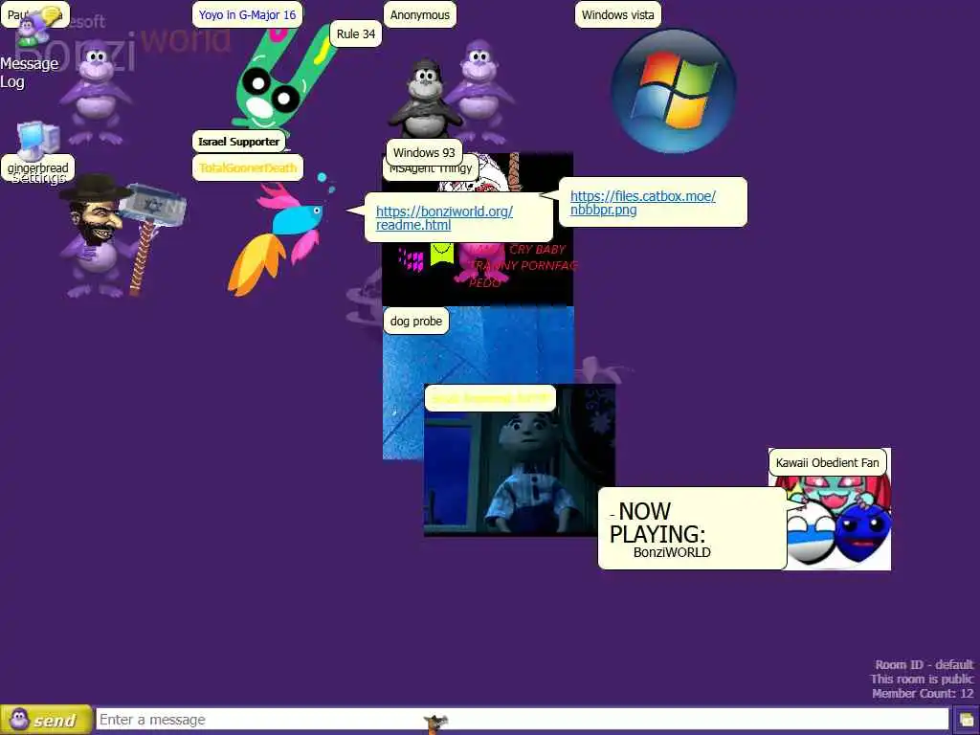Open the bonziworld.org readme.html link

[x=444, y=218]
